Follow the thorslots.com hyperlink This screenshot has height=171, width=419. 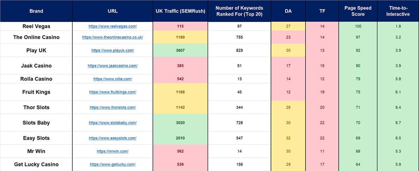point(113,108)
